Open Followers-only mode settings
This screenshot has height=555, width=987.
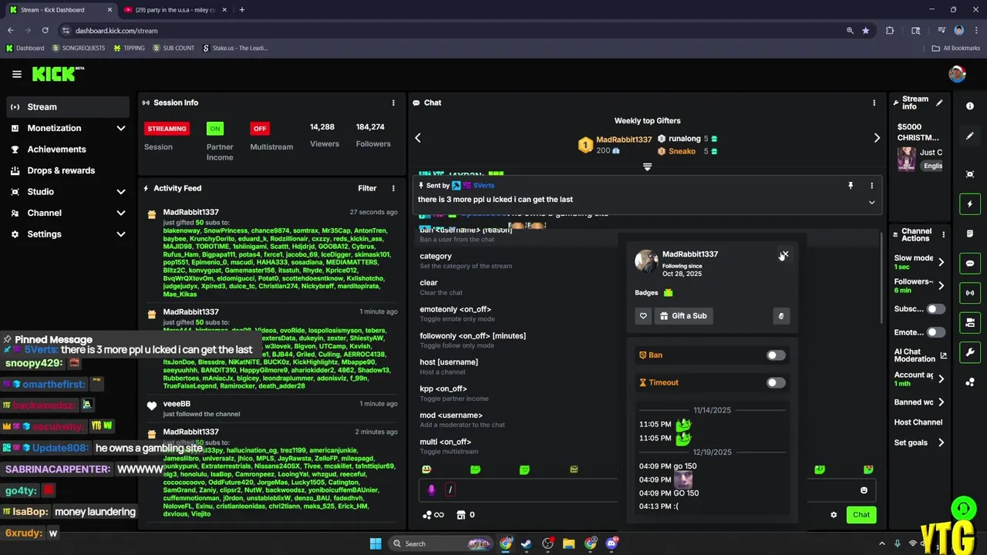point(919,285)
